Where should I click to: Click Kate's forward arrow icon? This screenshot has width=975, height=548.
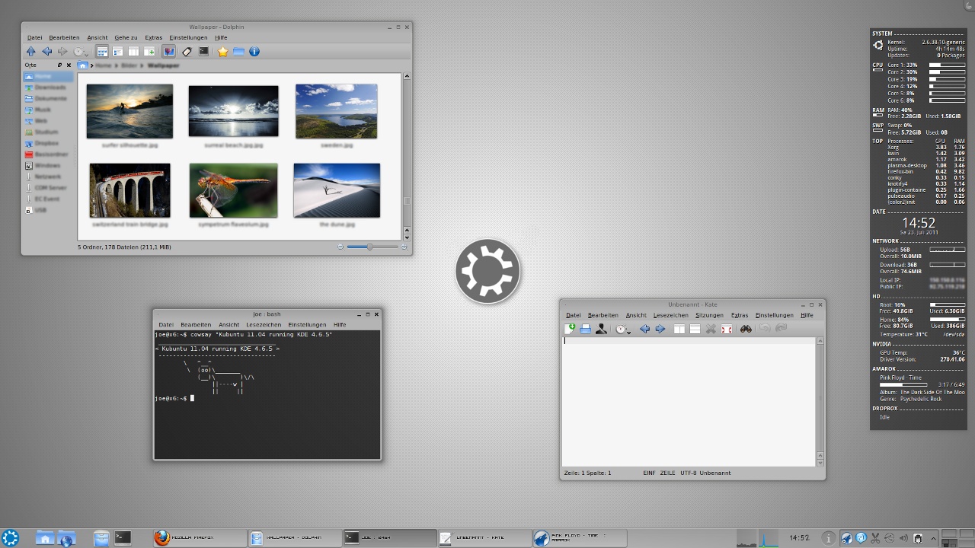click(660, 329)
